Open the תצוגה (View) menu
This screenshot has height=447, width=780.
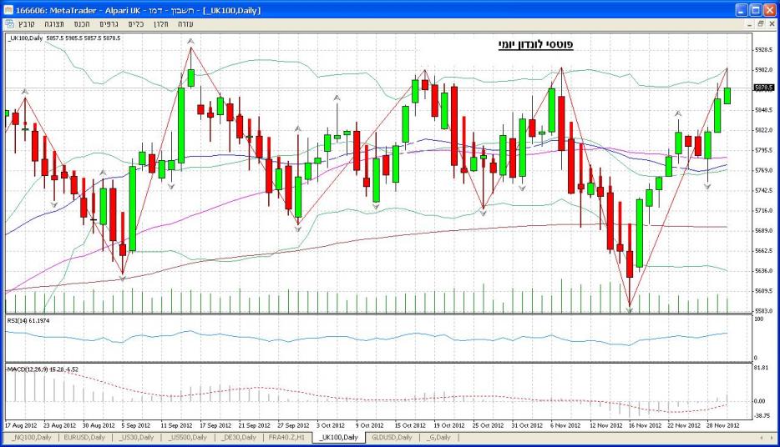(x=58, y=24)
